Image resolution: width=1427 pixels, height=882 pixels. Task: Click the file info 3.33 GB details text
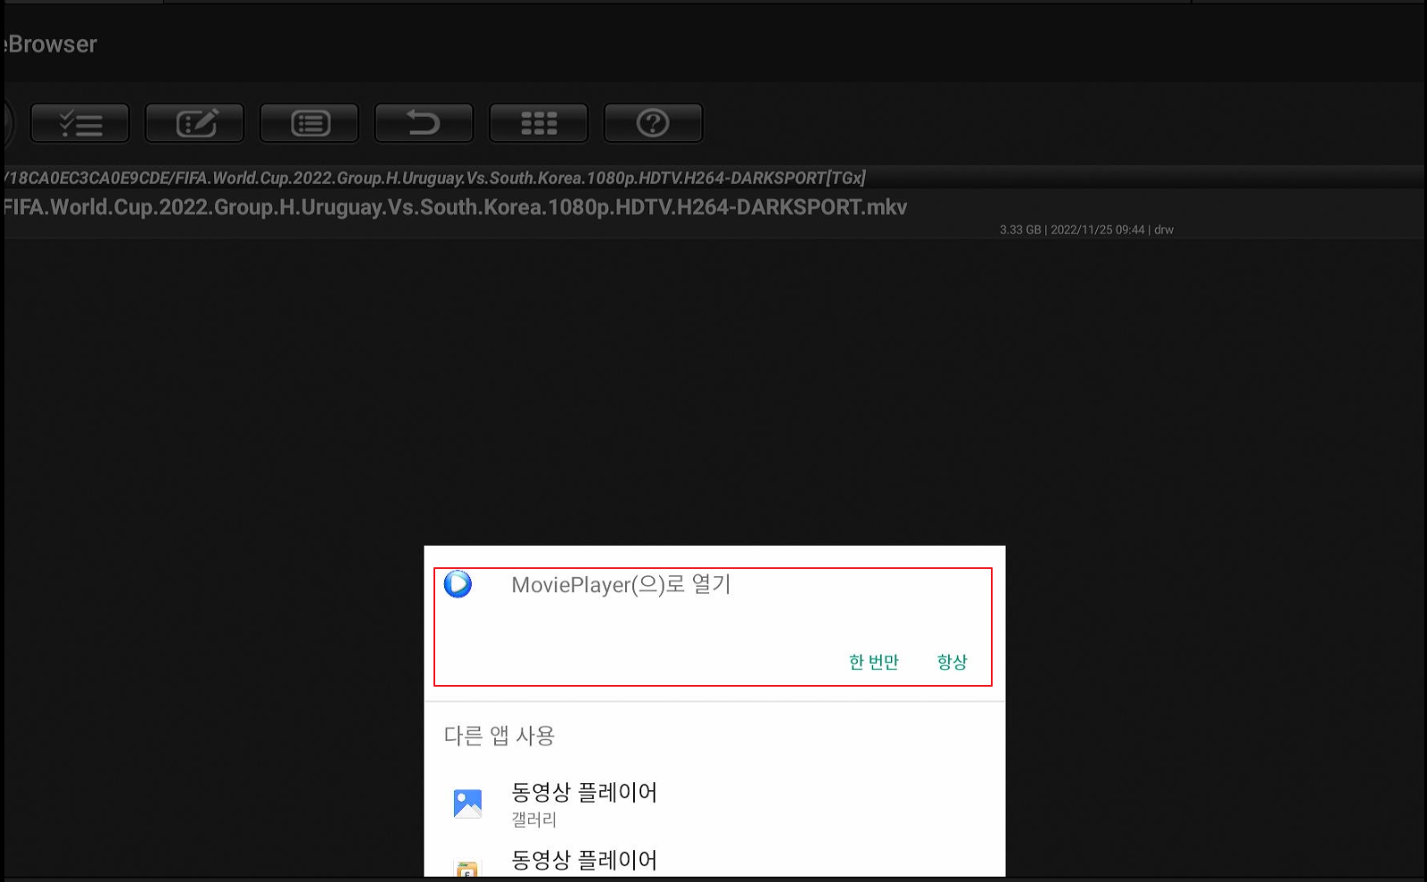pyautogui.click(x=1086, y=229)
